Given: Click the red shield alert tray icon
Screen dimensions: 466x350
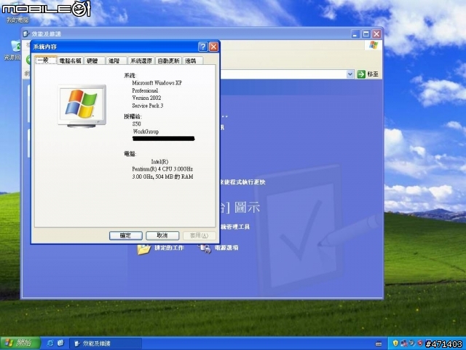Looking at the screenshot, I should click(x=420, y=343).
